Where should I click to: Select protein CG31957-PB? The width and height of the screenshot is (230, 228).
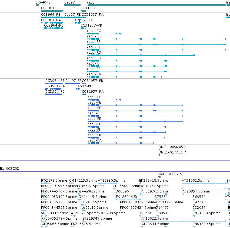click(84, 84)
